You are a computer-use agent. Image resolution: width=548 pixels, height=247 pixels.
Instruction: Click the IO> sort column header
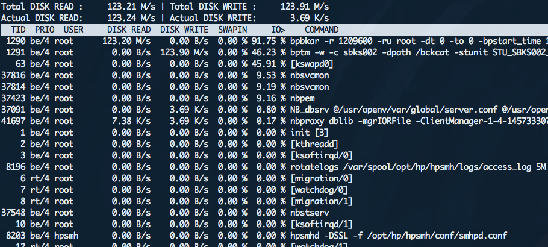278,30
